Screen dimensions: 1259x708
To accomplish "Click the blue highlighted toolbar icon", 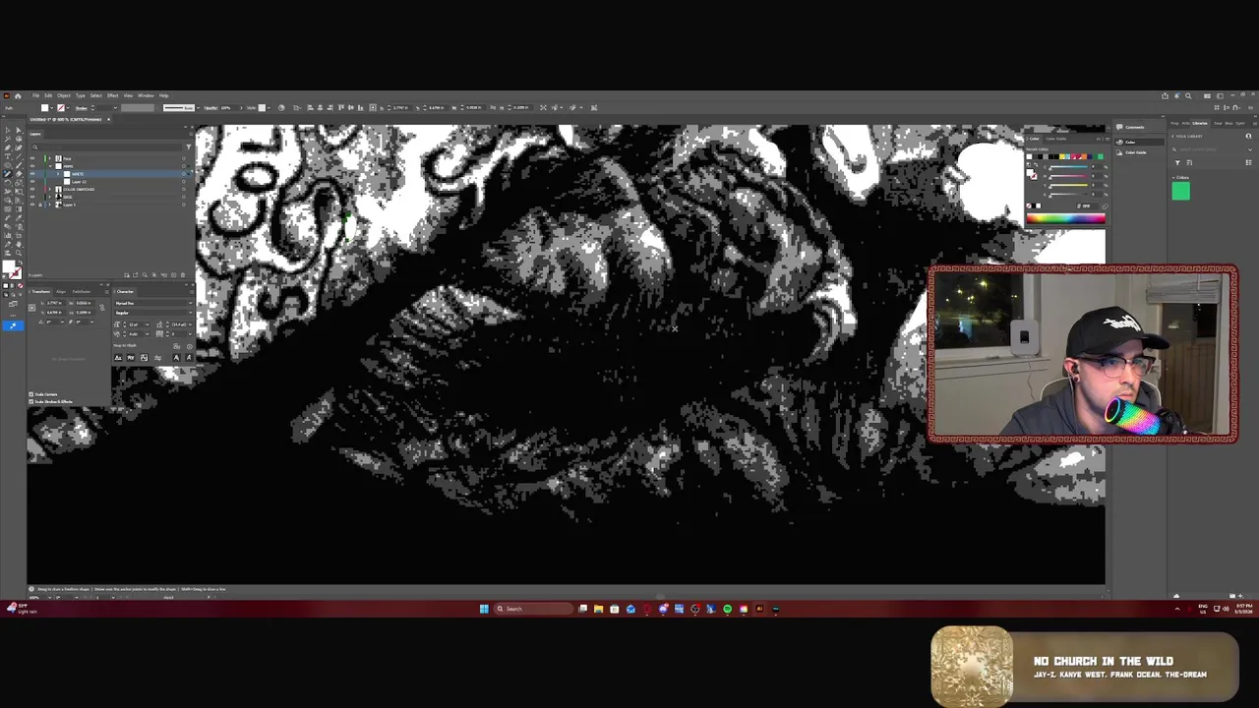I will 13,325.
